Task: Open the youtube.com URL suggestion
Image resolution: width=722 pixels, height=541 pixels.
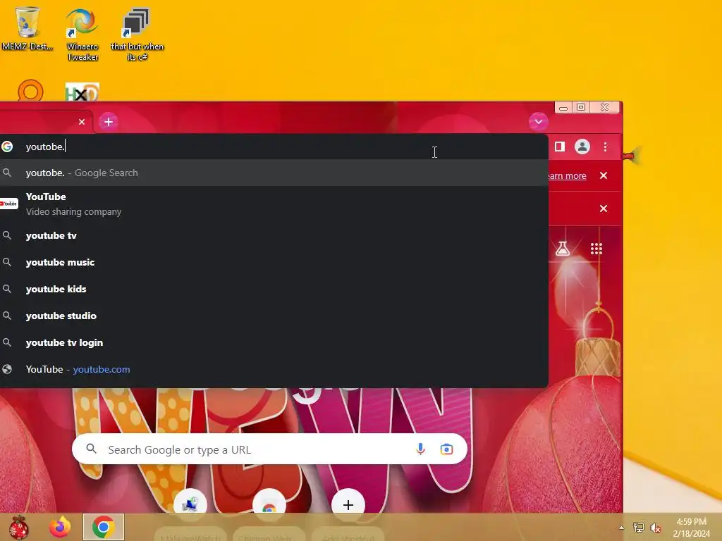Action: pos(274,369)
